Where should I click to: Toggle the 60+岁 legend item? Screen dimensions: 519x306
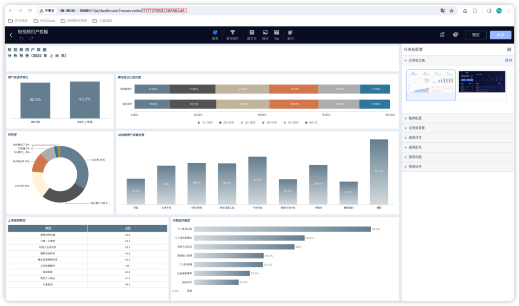pyautogui.click(x=311, y=122)
